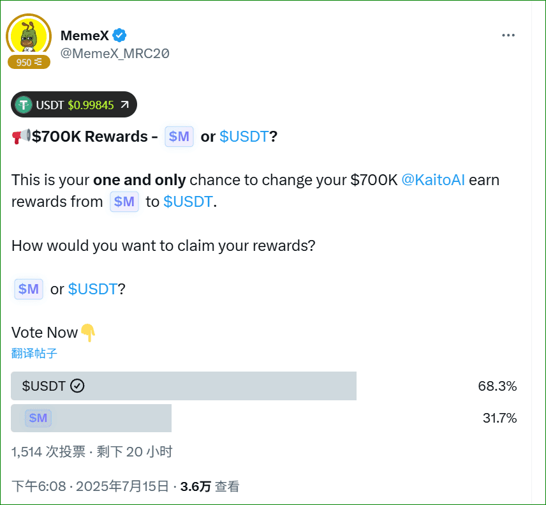The width and height of the screenshot is (546, 505).
Task: Open $USDT cashtag in headline
Action: click(244, 137)
